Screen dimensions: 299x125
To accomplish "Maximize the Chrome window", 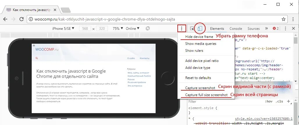I will tap(278, 5).
